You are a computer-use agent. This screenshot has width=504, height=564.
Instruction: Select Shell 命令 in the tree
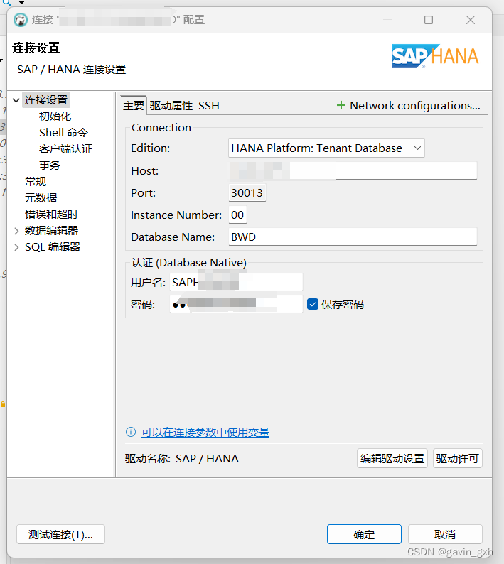(x=64, y=132)
